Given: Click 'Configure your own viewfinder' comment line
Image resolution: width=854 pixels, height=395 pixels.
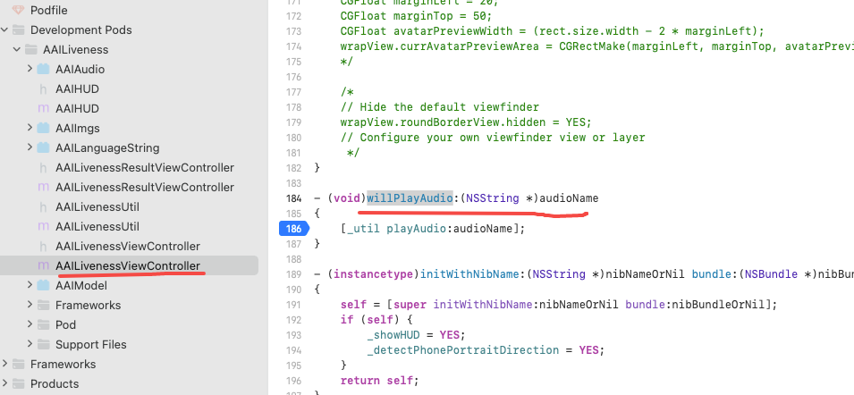Looking at the screenshot, I should 493,138.
